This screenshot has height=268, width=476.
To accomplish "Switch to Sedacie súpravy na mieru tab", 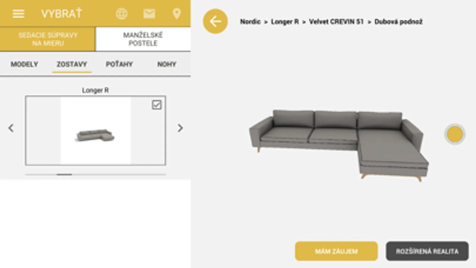I will (x=48, y=39).
